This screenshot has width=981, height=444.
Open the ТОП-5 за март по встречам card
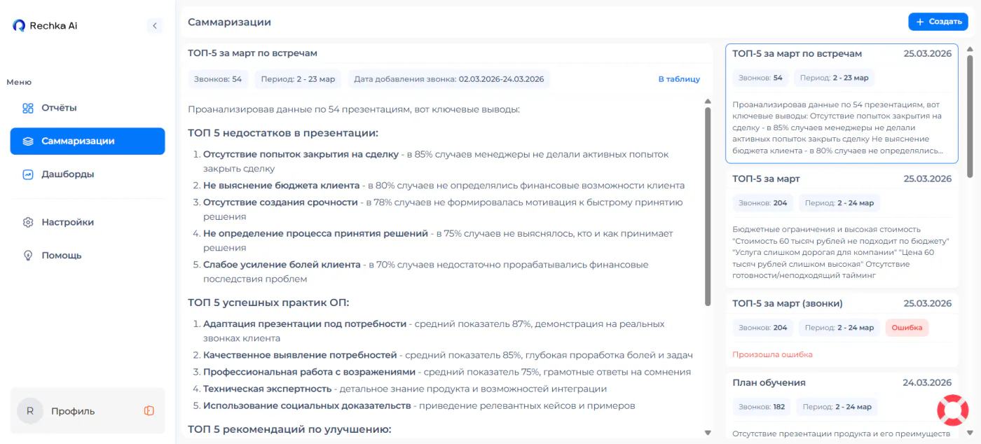click(842, 104)
